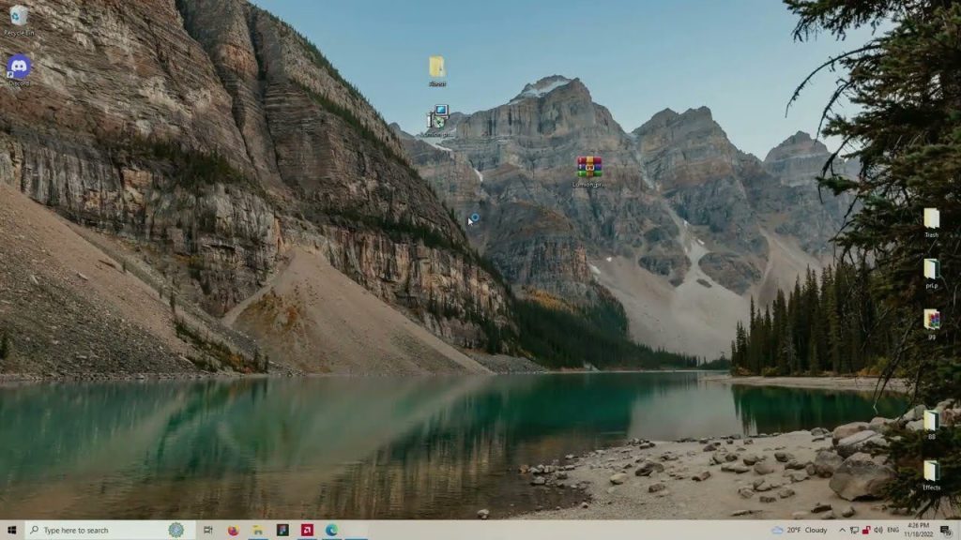The width and height of the screenshot is (961, 540).
Task: Open Microsoft Edge from the taskbar
Action: 331,531
